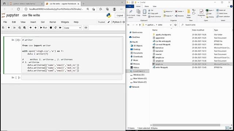Expand address bar path dropdown

(171, 25)
